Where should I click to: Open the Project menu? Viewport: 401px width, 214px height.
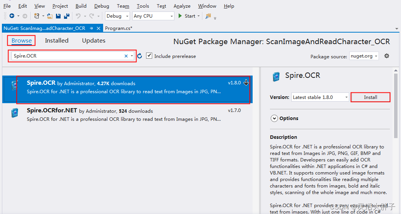click(x=60, y=6)
